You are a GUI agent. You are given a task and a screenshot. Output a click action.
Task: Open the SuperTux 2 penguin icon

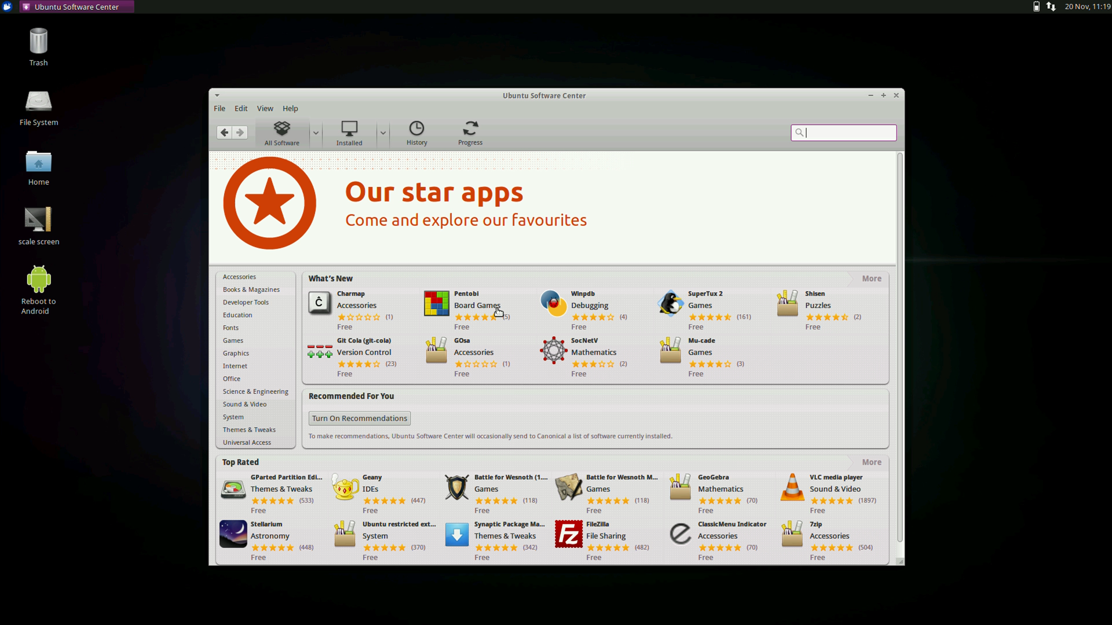pos(671,303)
